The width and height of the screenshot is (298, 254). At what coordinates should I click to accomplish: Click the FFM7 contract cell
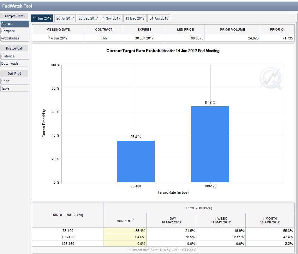[104, 38]
